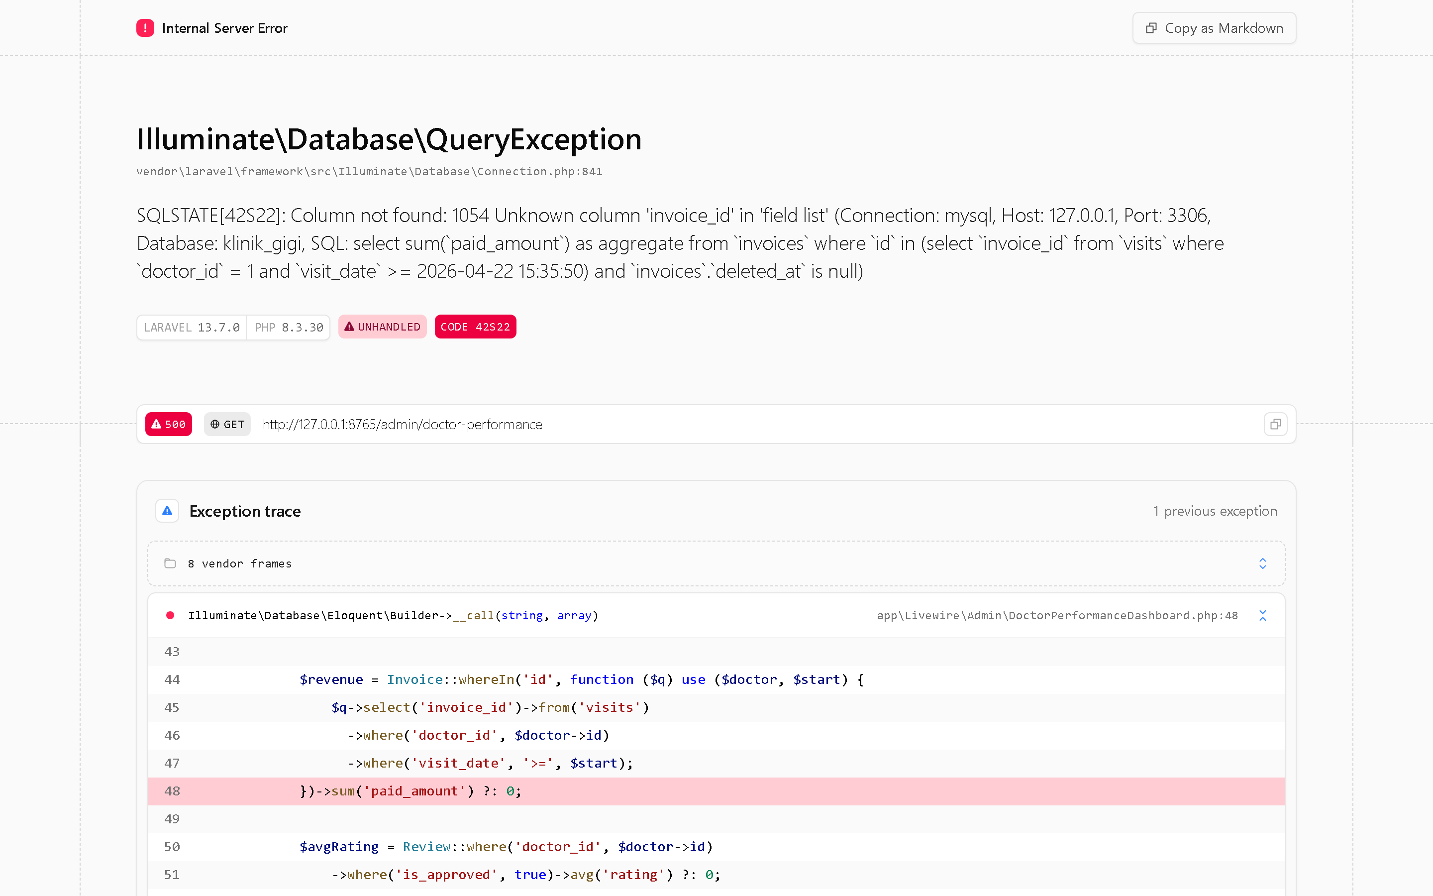Click code line 51 with where('is_approved'
The height and width of the screenshot is (896, 1433).
point(716,875)
